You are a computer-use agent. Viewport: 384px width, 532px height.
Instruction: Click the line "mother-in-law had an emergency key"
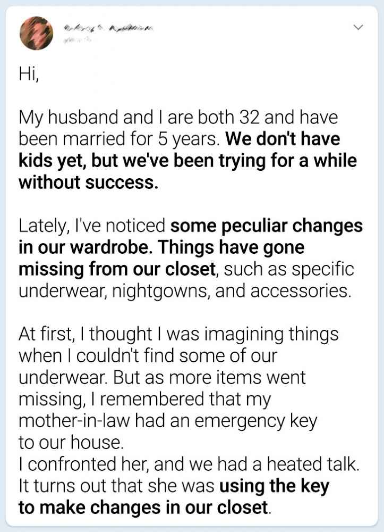pyautogui.click(x=167, y=421)
